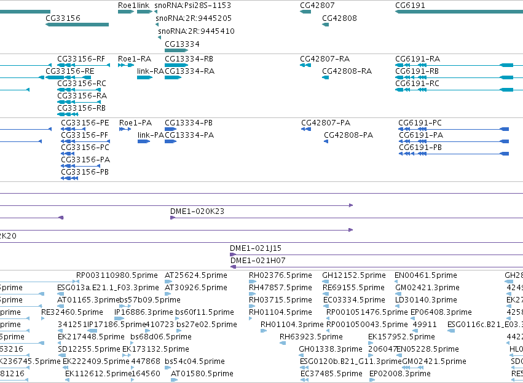Open protein label CG42808-PA
The height and width of the screenshot is (383, 523).
click(348, 135)
